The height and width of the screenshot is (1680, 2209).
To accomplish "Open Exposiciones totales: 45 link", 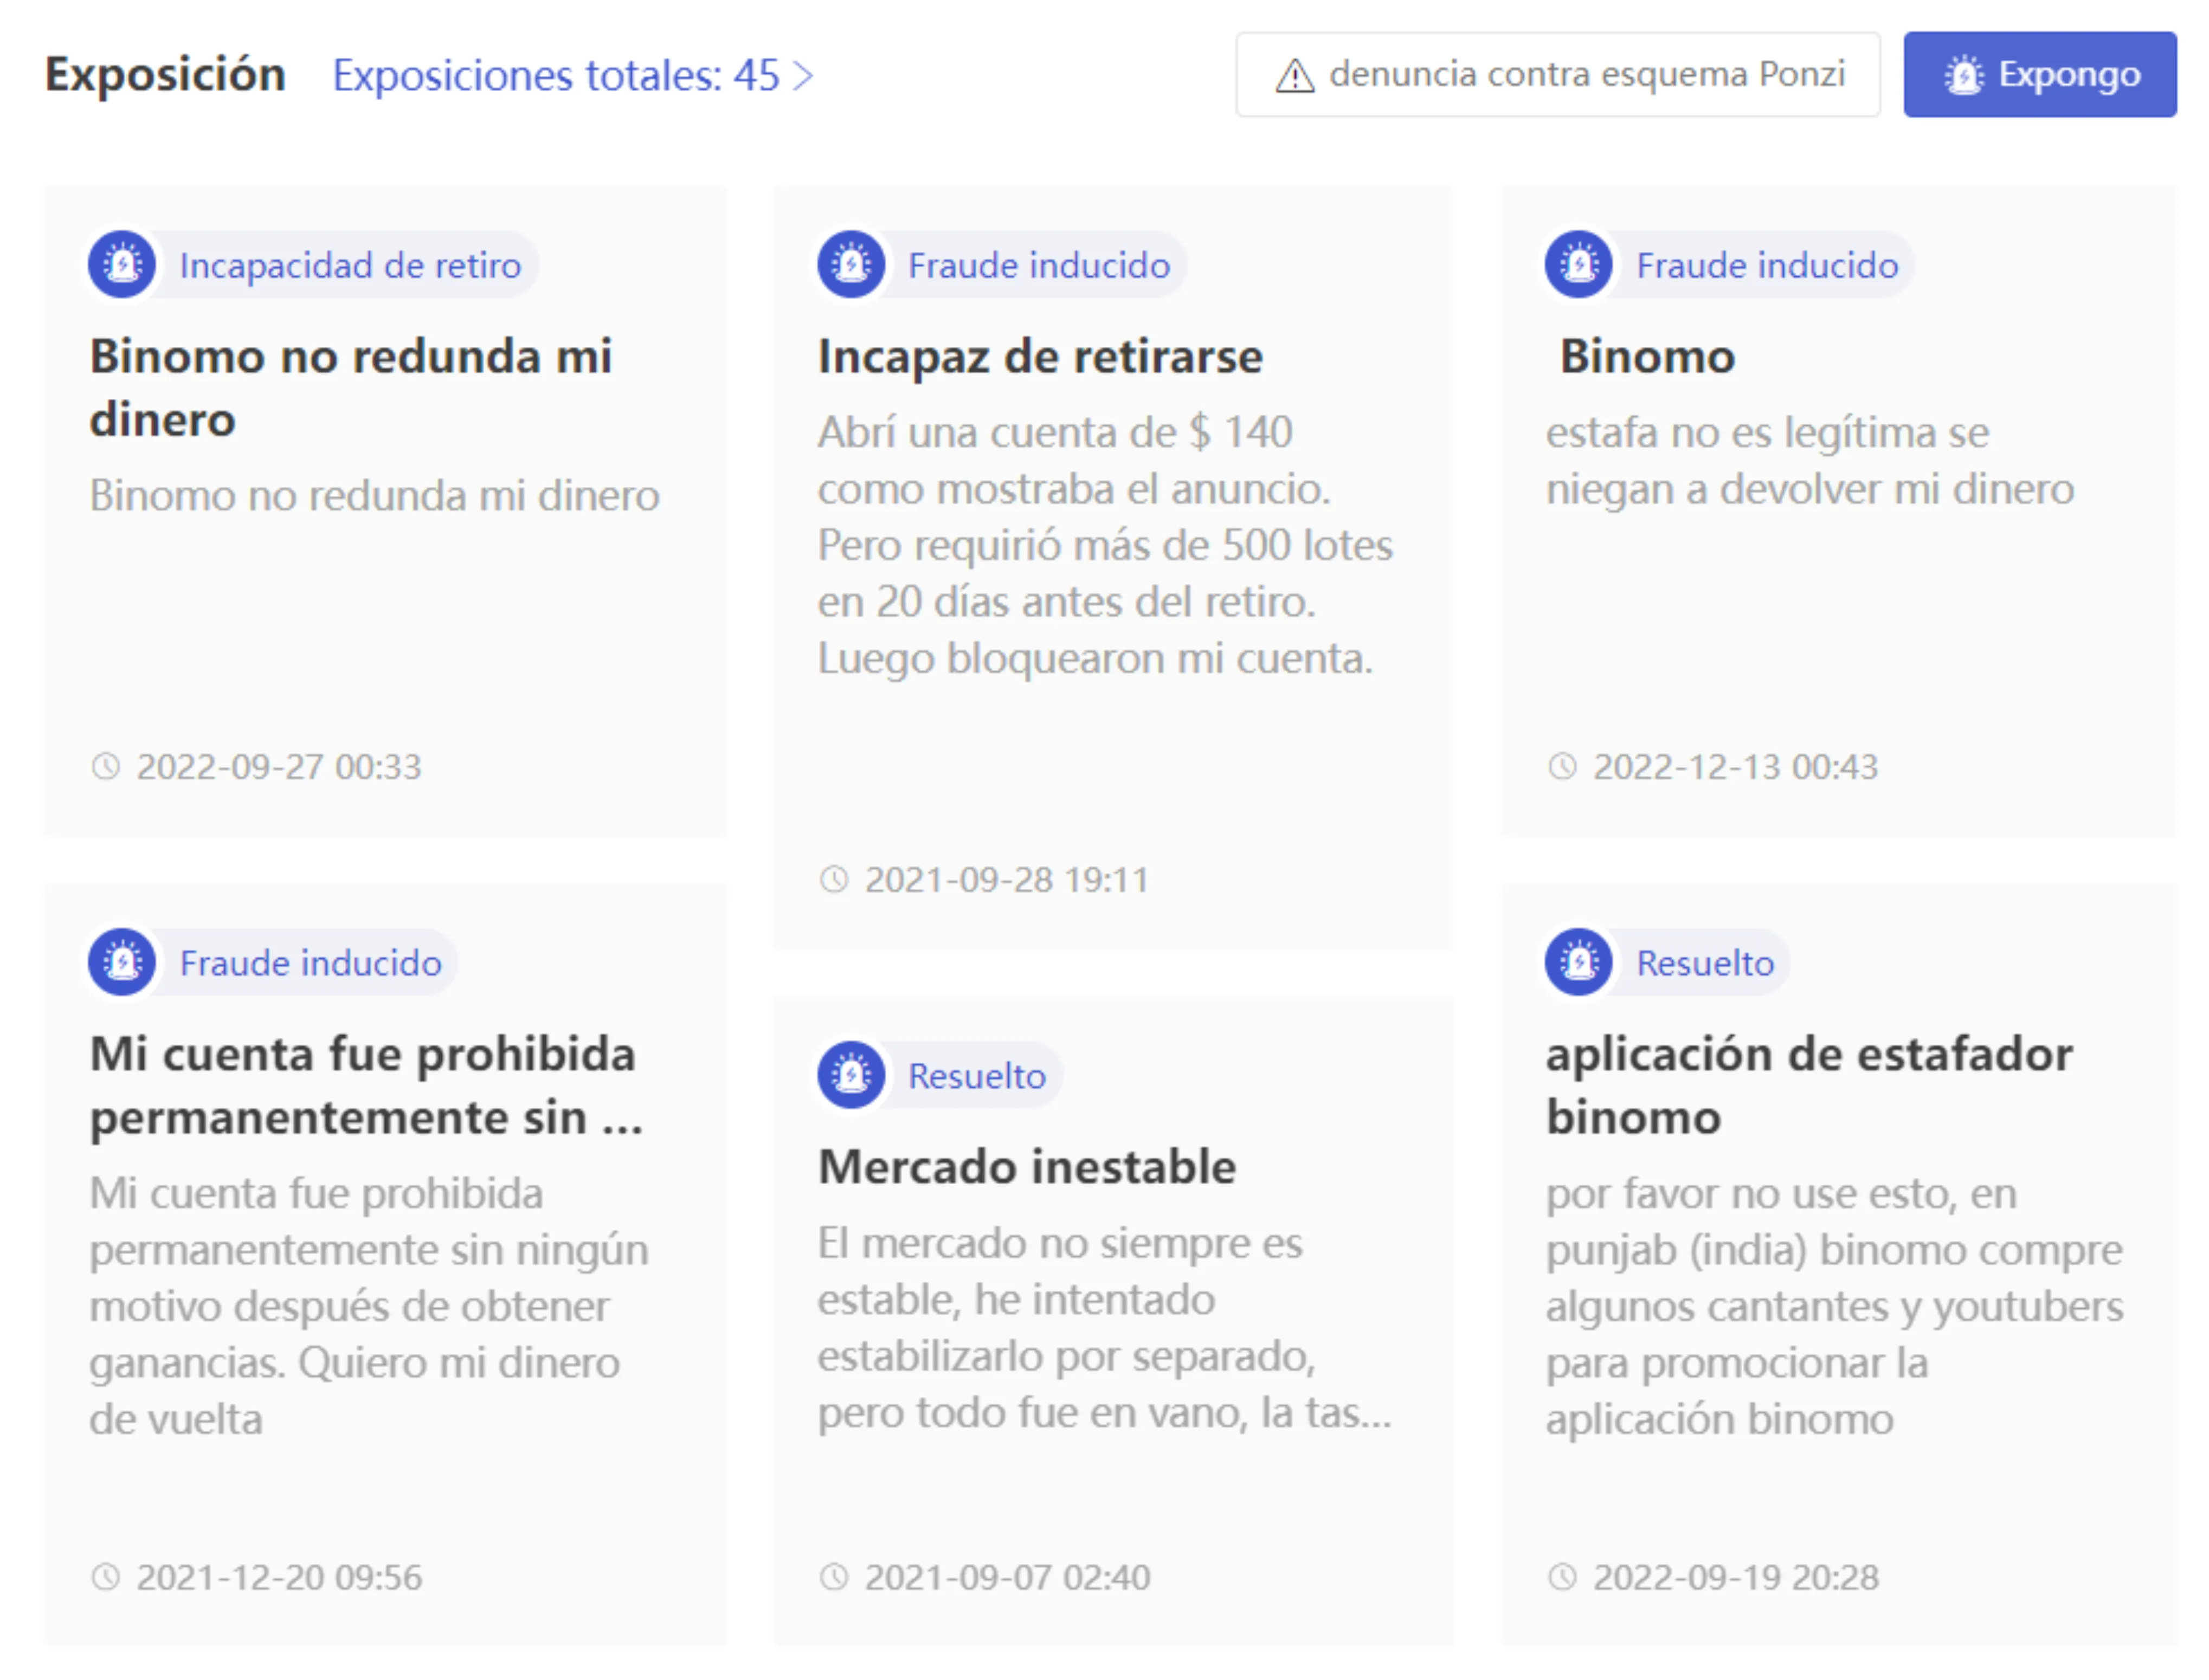I will [573, 76].
